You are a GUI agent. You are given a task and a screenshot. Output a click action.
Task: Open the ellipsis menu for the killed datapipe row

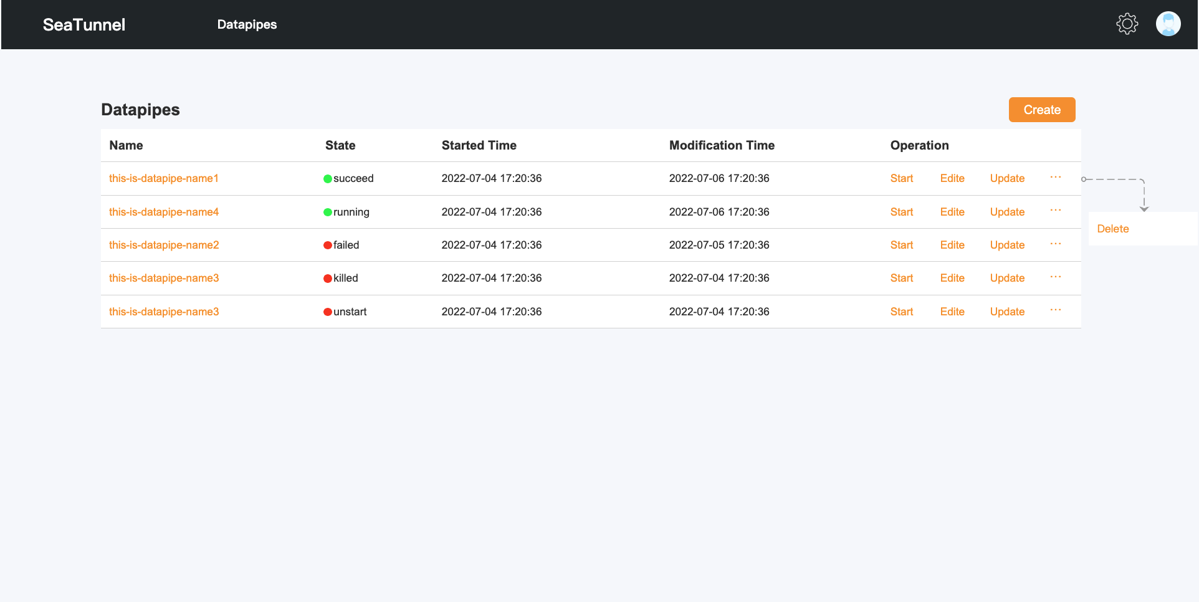1055,278
